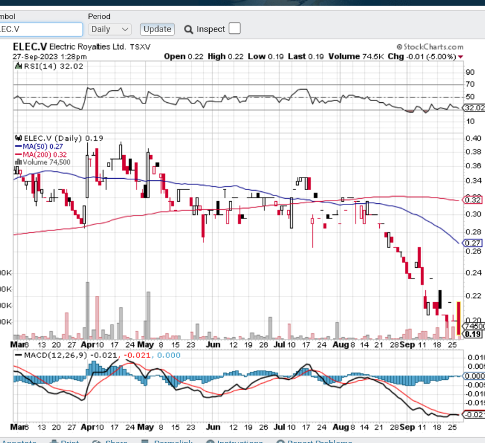Click the Report Problems icon at bottom

[x=280, y=441]
